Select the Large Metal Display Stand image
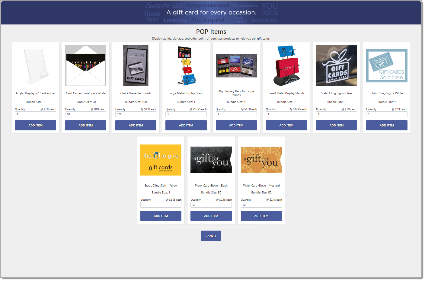 coord(186,66)
